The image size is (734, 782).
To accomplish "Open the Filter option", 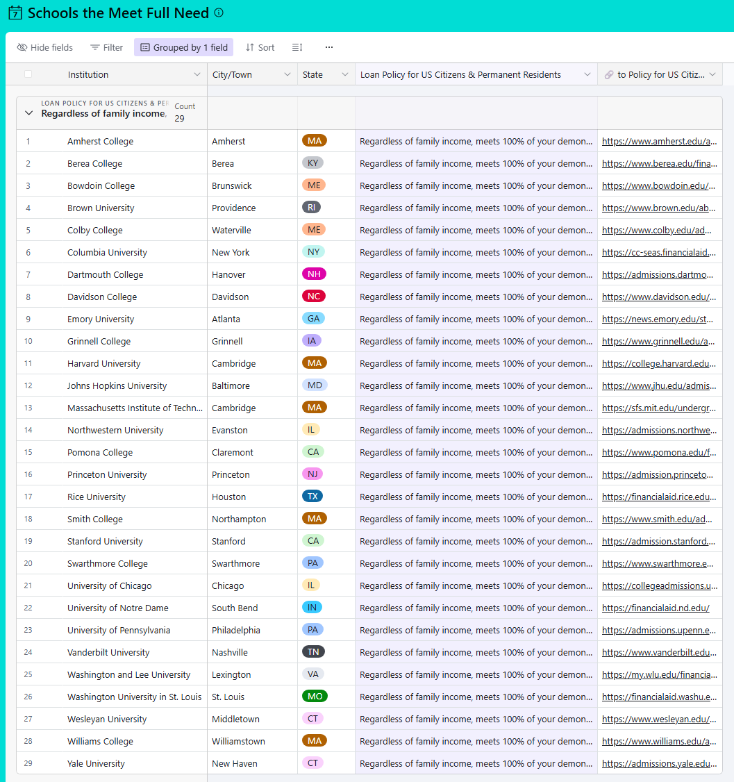I will point(107,47).
